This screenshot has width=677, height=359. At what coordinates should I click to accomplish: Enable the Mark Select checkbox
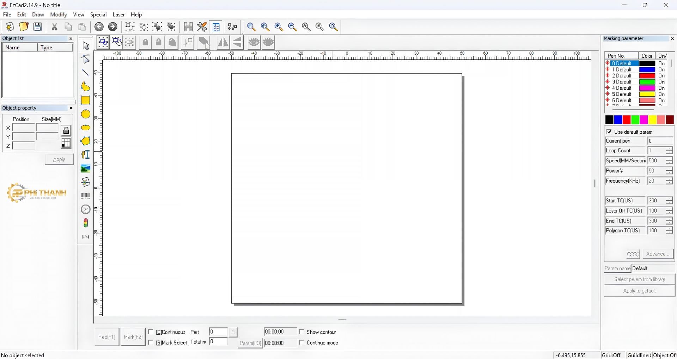[x=151, y=343]
